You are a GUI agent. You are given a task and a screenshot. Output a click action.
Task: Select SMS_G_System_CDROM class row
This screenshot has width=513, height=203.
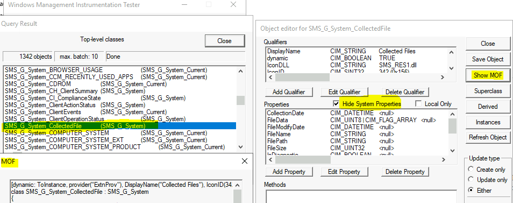click(120, 84)
